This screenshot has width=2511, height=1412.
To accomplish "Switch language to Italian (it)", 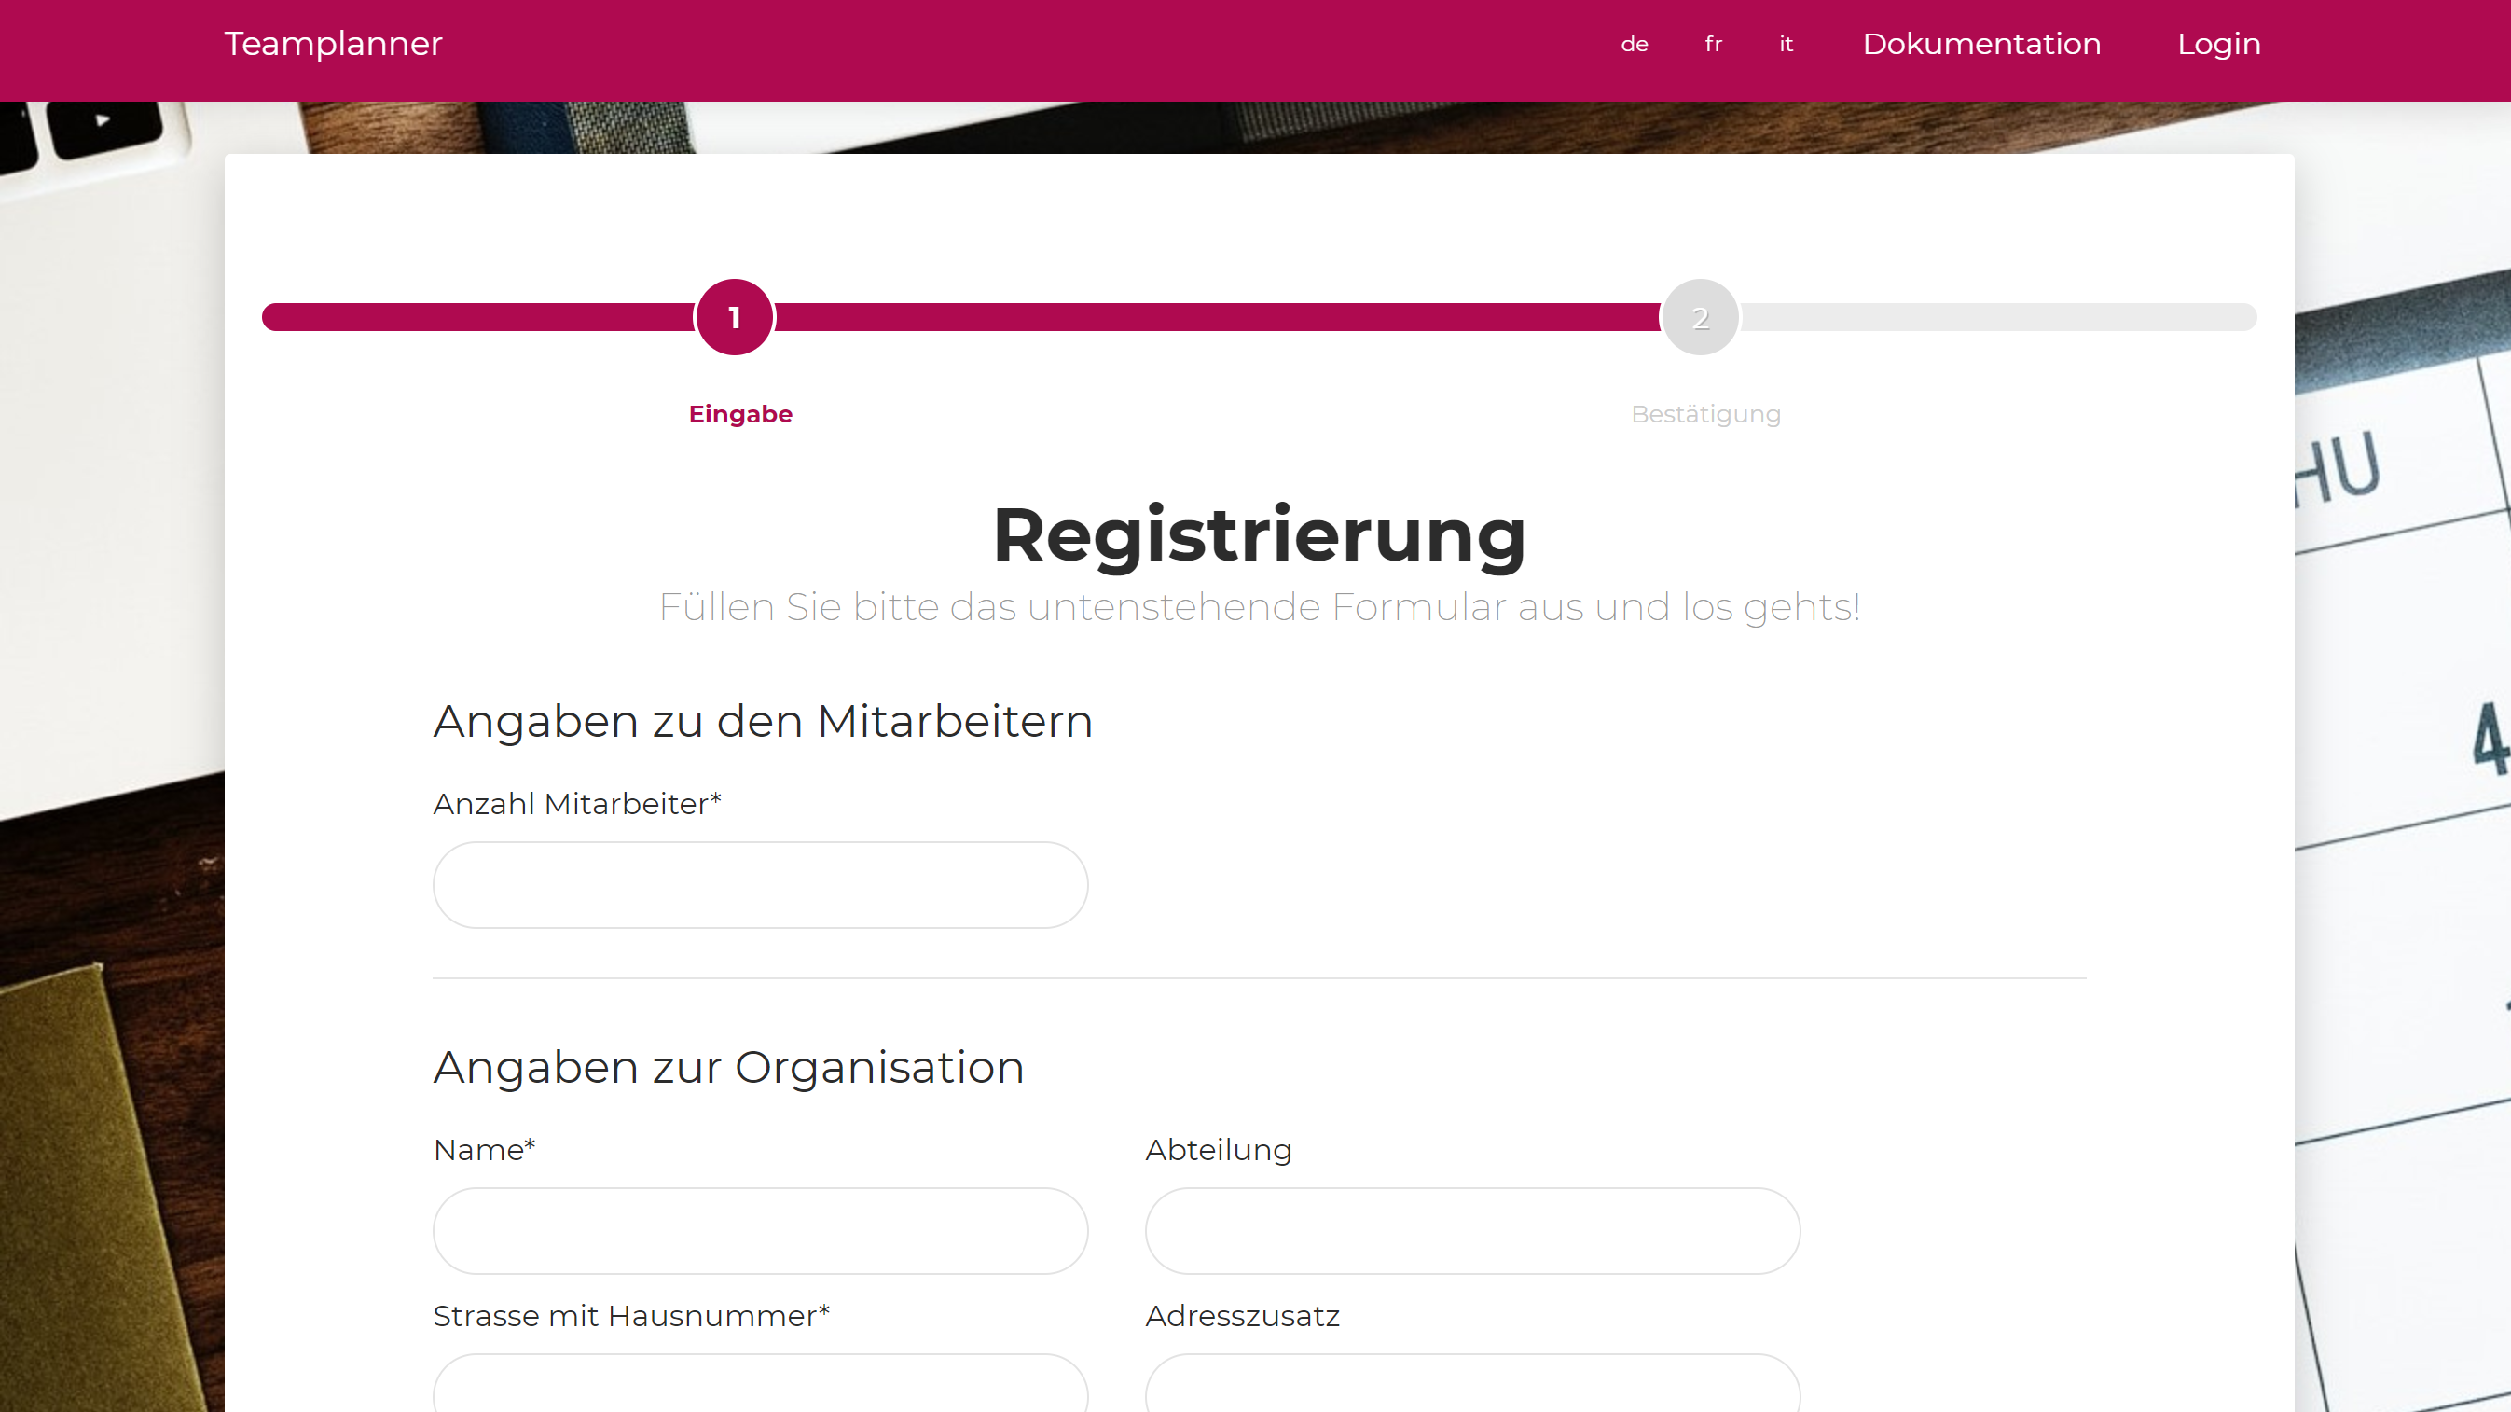I will [x=1786, y=44].
